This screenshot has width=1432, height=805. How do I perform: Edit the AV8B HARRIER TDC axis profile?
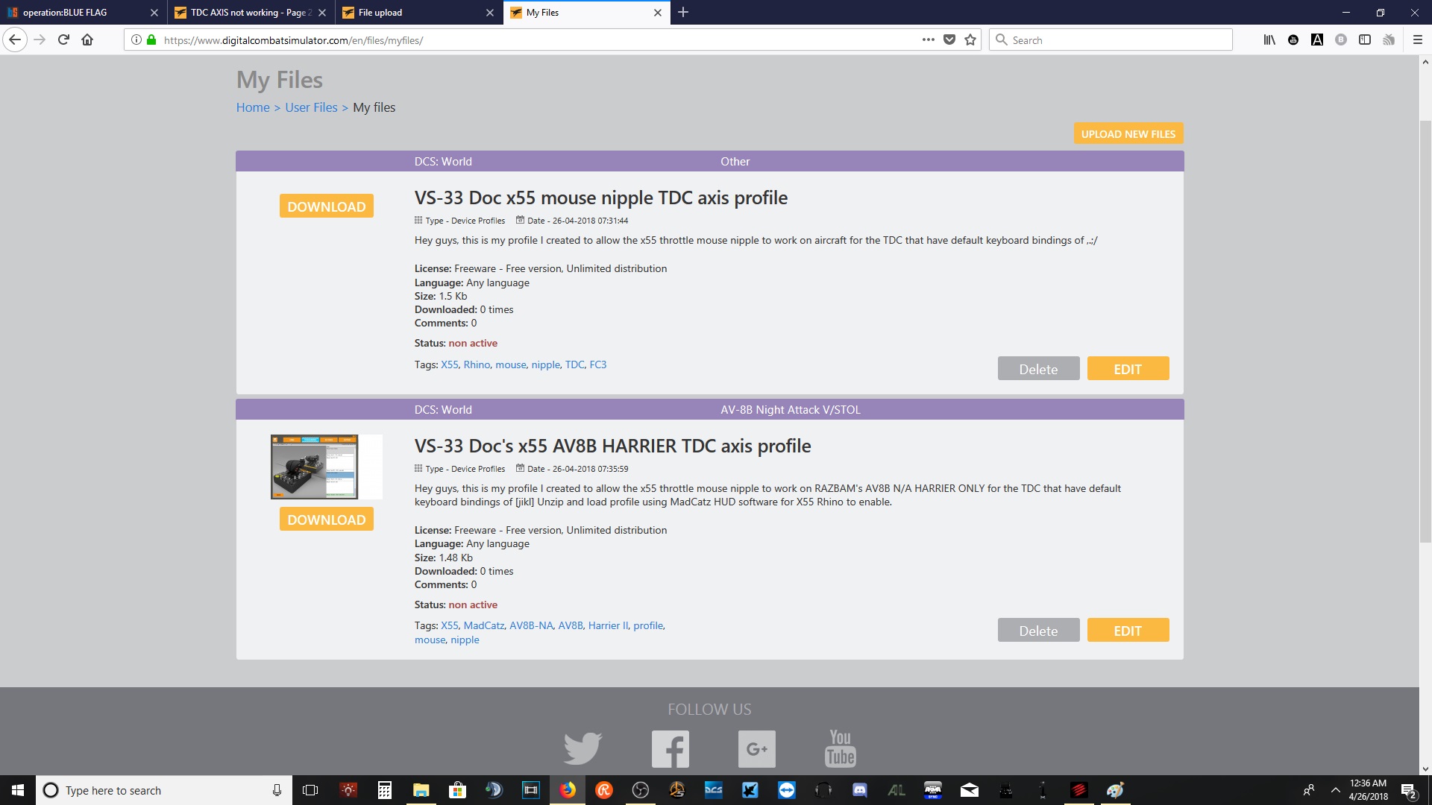coord(1128,631)
